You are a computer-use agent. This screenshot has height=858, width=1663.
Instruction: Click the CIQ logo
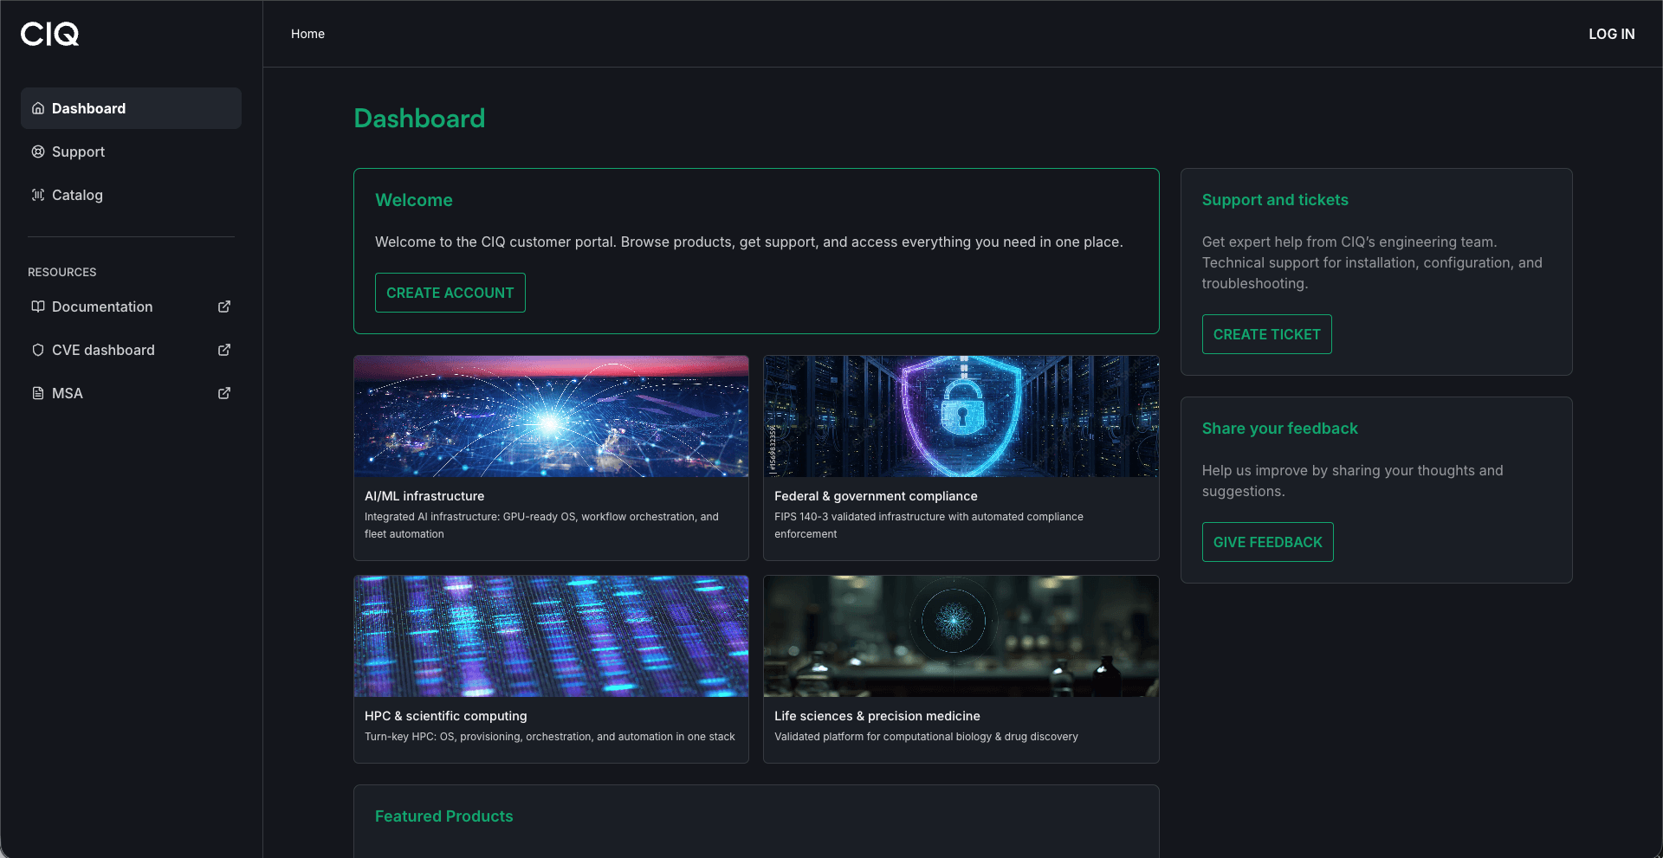pyautogui.click(x=49, y=34)
